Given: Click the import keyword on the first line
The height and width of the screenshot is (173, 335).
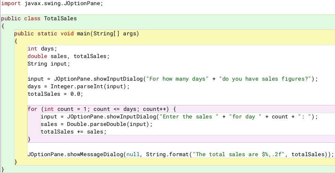Looking at the screenshot, I should [11, 4].
